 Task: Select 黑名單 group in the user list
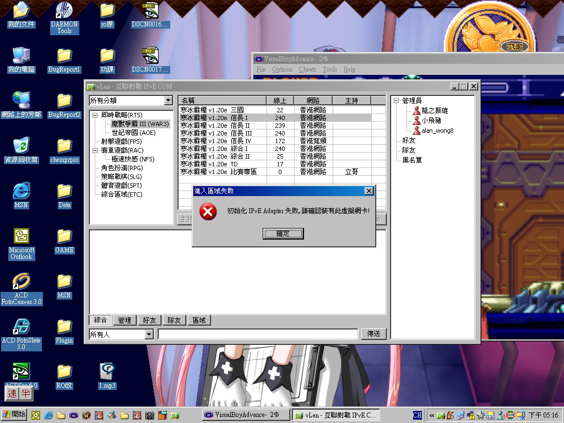pyautogui.click(x=412, y=160)
